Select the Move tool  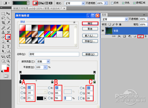tap(8, 13)
